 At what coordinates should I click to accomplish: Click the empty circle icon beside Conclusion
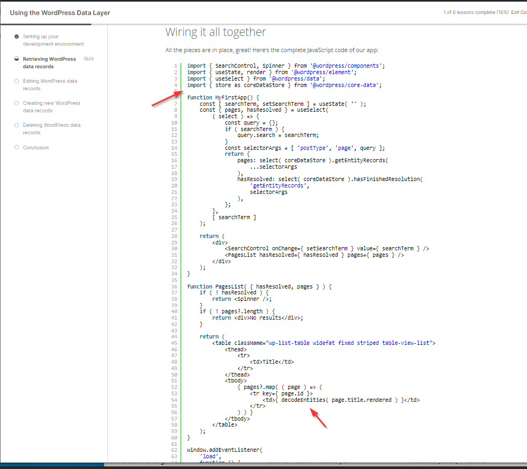(x=17, y=147)
